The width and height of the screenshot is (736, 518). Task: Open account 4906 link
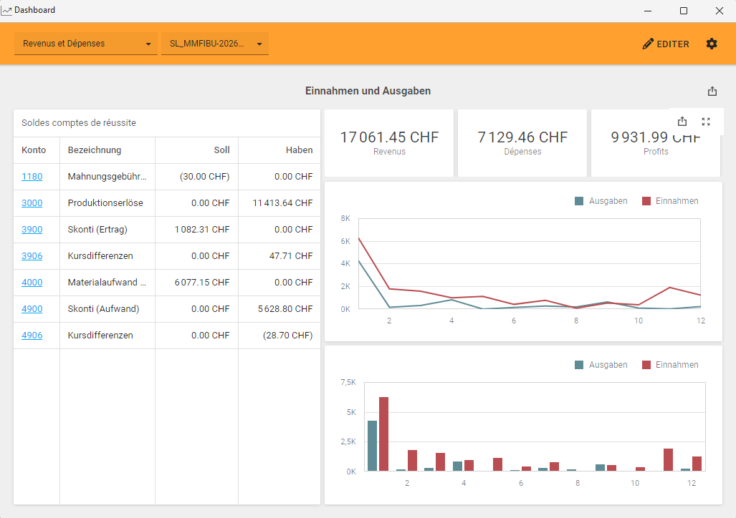click(x=32, y=336)
